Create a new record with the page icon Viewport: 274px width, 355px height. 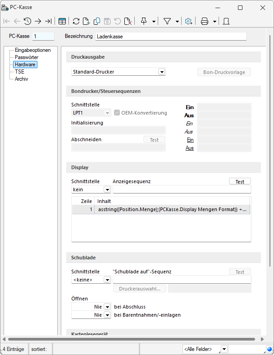87,21
